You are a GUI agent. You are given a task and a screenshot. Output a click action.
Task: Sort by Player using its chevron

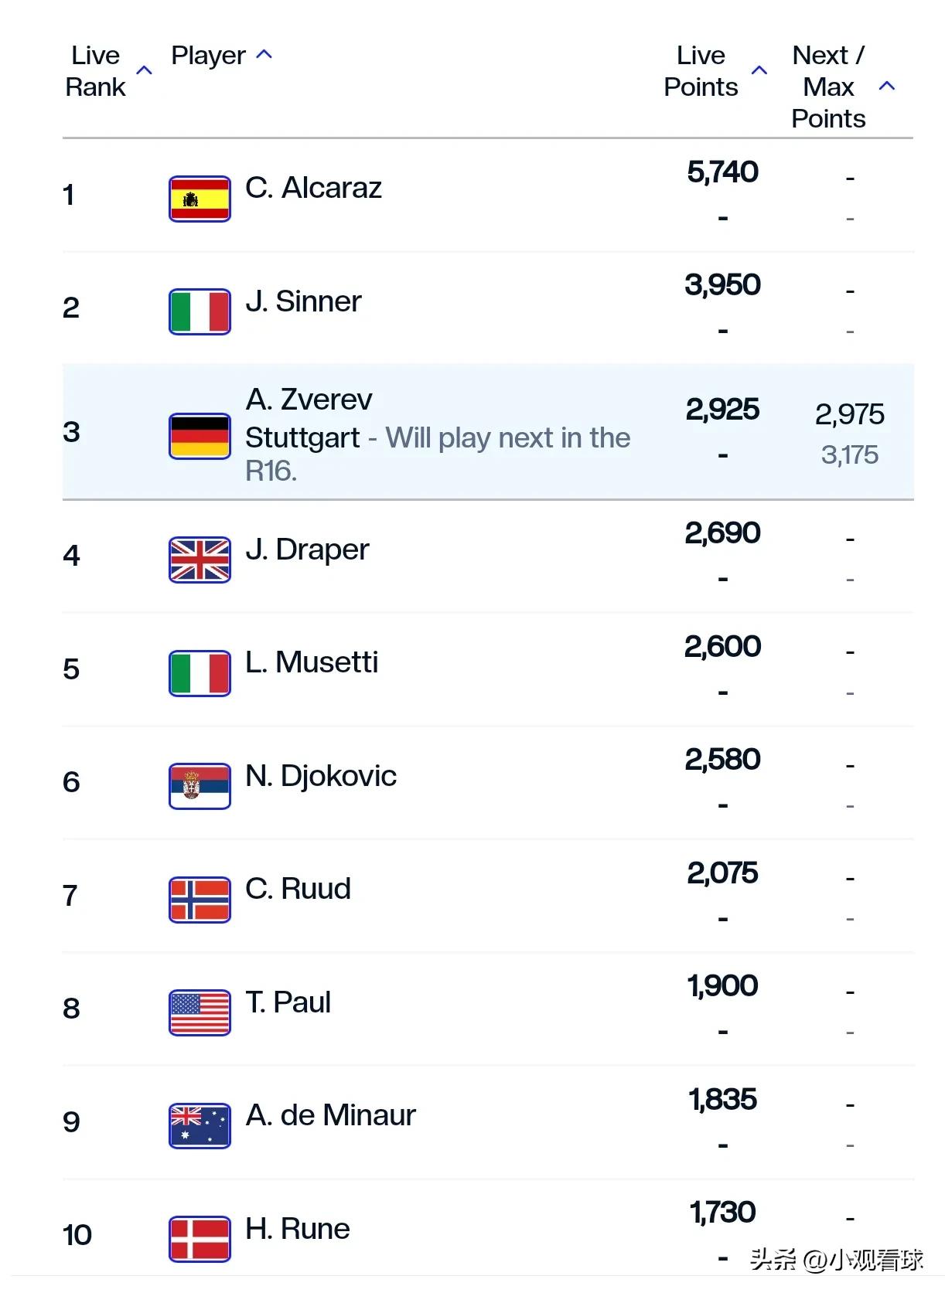[264, 54]
